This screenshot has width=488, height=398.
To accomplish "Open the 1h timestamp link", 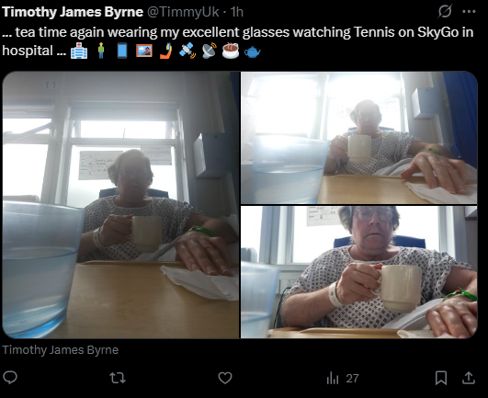I will pyautogui.click(x=237, y=12).
